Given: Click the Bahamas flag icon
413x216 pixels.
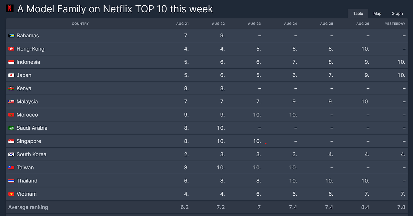Looking at the screenshot, I should [11, 36].
